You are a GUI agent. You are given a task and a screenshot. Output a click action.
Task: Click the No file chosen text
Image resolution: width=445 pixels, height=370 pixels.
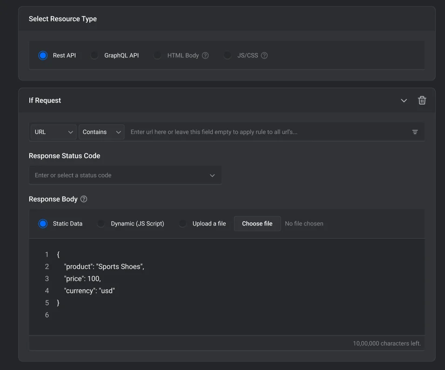pyautogui.click(x=304, y=224)
